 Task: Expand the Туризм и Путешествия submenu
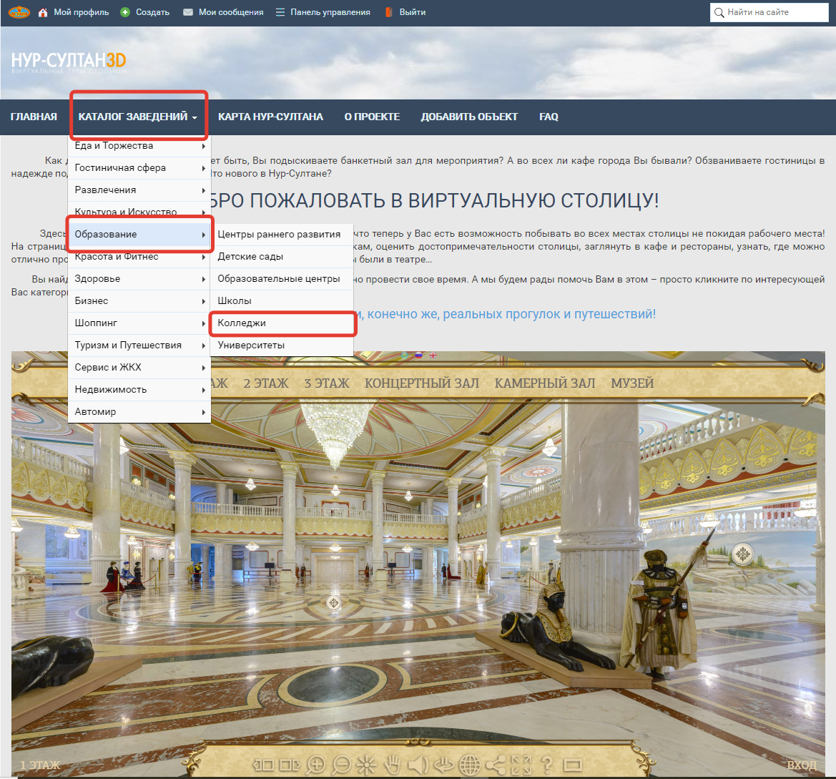click(140, 346)
